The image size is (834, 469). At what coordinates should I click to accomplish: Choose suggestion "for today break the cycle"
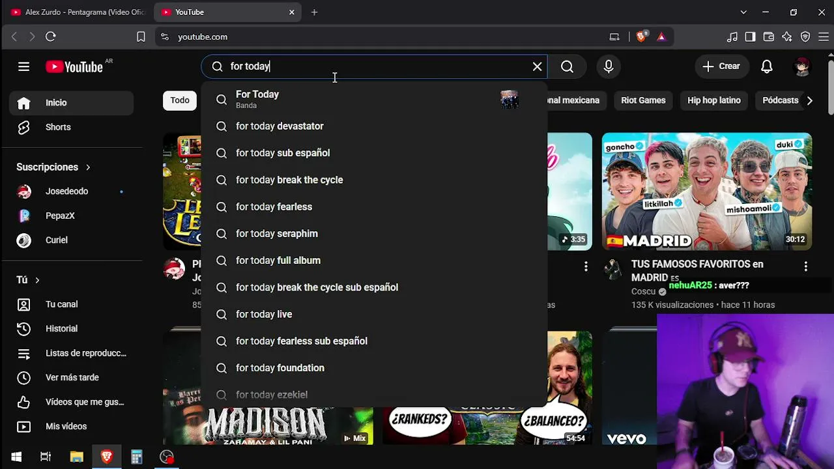pyautogui.click(x=374, y=180)
